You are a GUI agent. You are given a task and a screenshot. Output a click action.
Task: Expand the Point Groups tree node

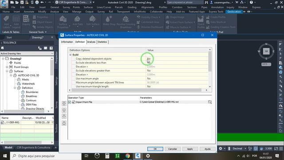[x=7, y=67]
